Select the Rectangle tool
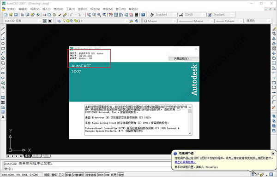Image resolution: width=277 pixels, height=177 pixels. click(x=3, y=48)
